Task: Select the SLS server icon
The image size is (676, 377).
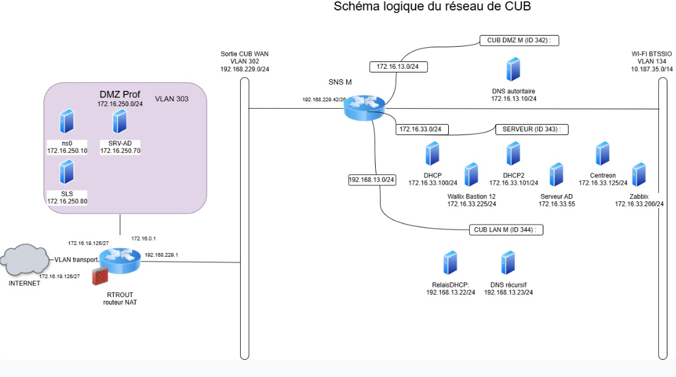Action: click(67, 172)
